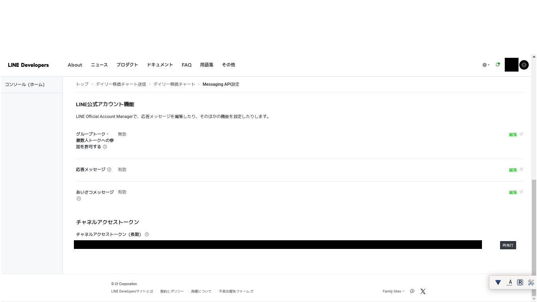The image size is (537, 302).
Task: Go to the FAQ page
Action: (x=186, y=65)
